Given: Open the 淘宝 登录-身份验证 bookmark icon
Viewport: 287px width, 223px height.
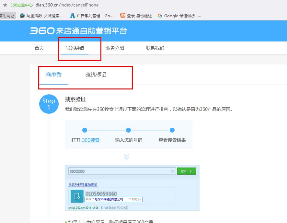Looking at the screenshot, I should (122, 15).
